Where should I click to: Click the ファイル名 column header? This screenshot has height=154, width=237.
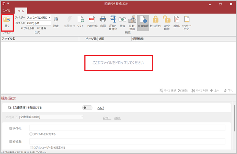pos(40,39)
